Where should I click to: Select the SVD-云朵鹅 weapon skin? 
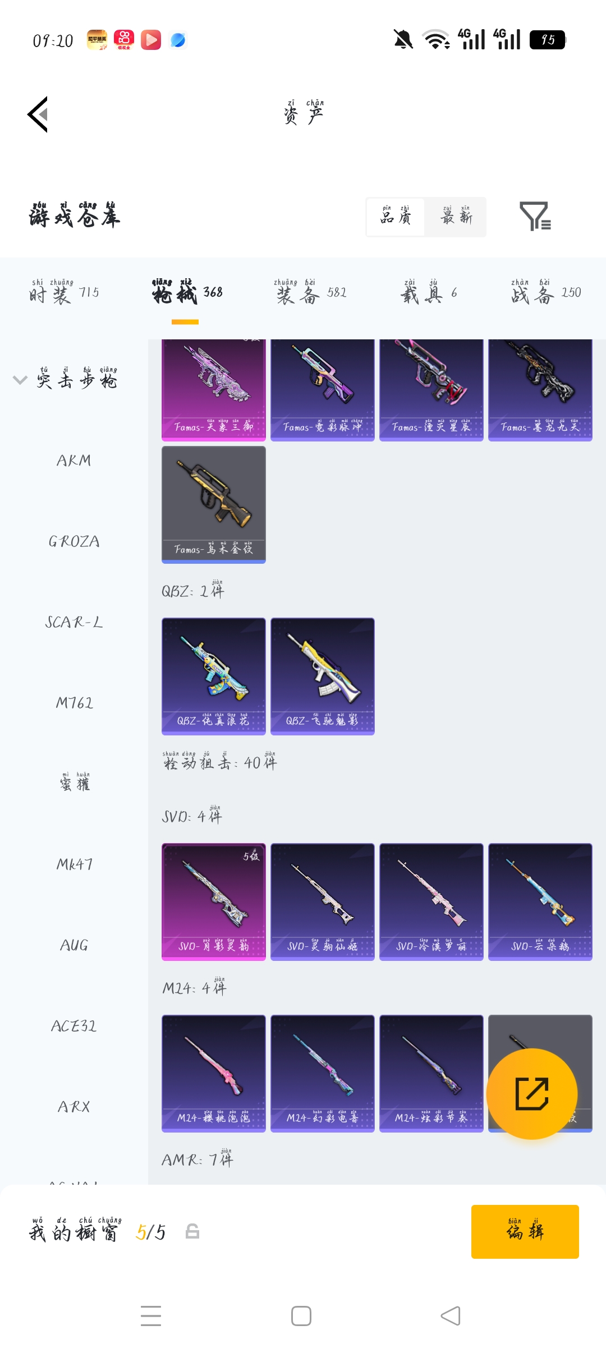coord(540,901)
